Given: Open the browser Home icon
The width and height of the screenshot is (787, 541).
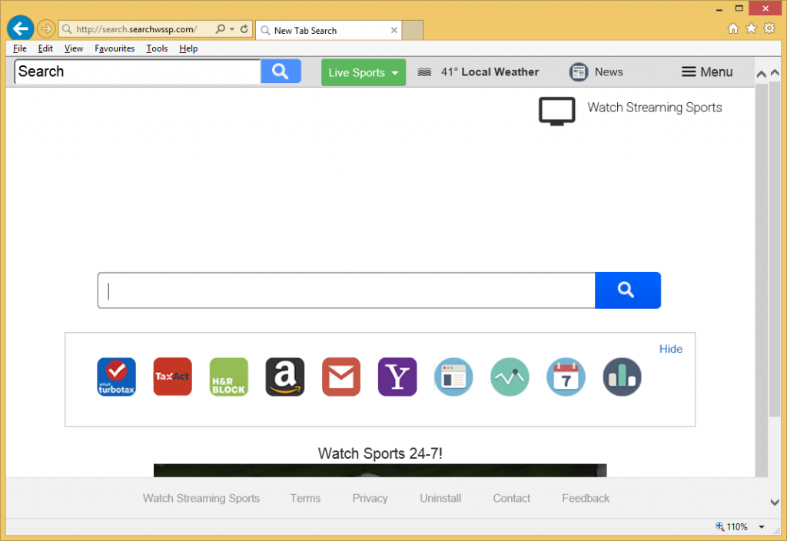Looking at the screenshot, I should 733,29.
